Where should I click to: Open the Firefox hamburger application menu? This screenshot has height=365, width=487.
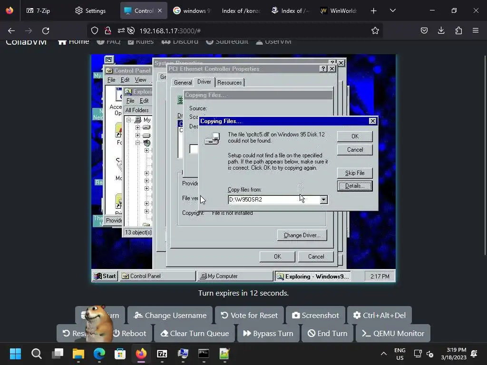pos(476,30)
